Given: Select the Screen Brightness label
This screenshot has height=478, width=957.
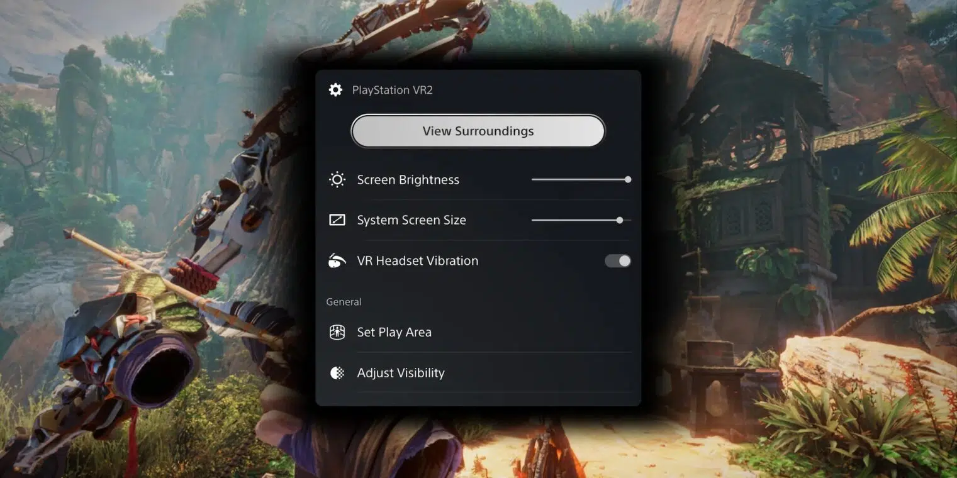Looking at the screenshot, I should tap(408, 180).
